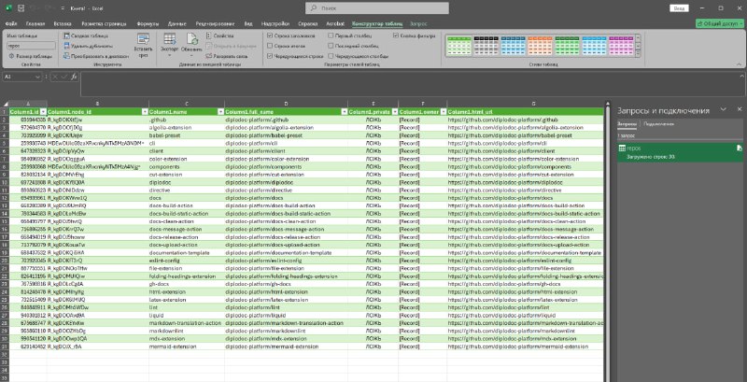The width and height of the screenshot is (747, 382).
Task: Open filter dropdown for Column1.name
Action: click(x=220, y=111)
